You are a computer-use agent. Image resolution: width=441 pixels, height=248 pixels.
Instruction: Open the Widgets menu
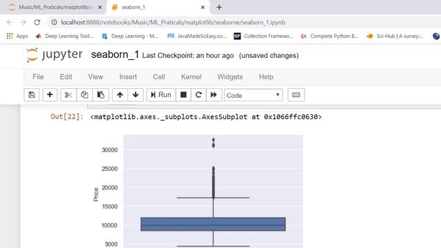(x=230, y=76)
